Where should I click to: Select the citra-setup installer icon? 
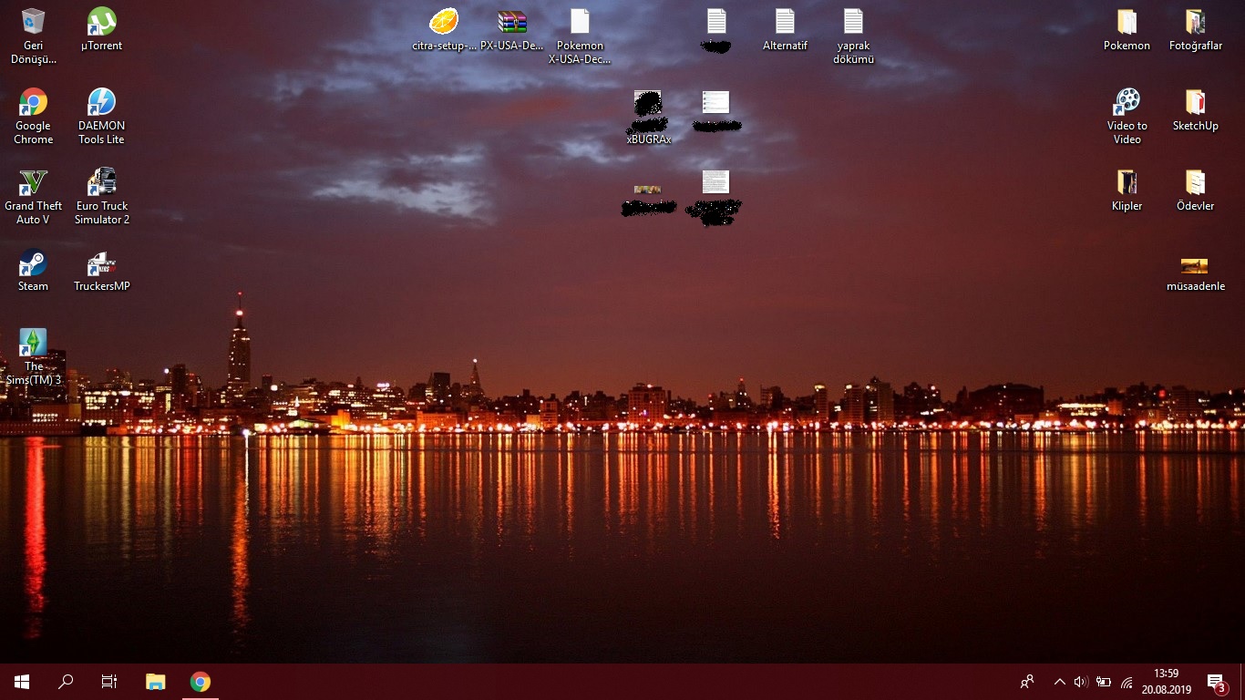point(444,22)
